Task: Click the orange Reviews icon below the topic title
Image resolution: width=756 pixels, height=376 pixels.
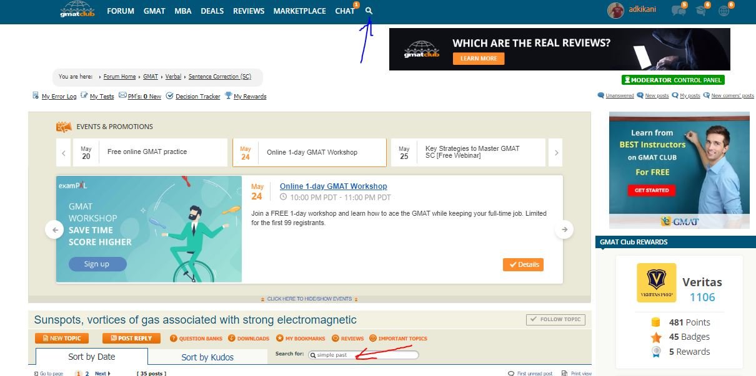Action: tap(336, 338)
